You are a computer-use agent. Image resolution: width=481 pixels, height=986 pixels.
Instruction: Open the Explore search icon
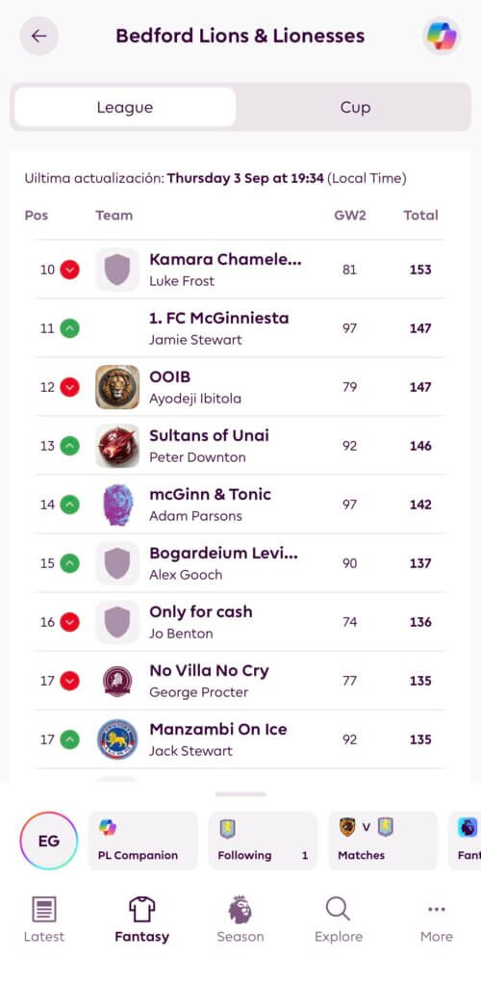pos(339,920)
